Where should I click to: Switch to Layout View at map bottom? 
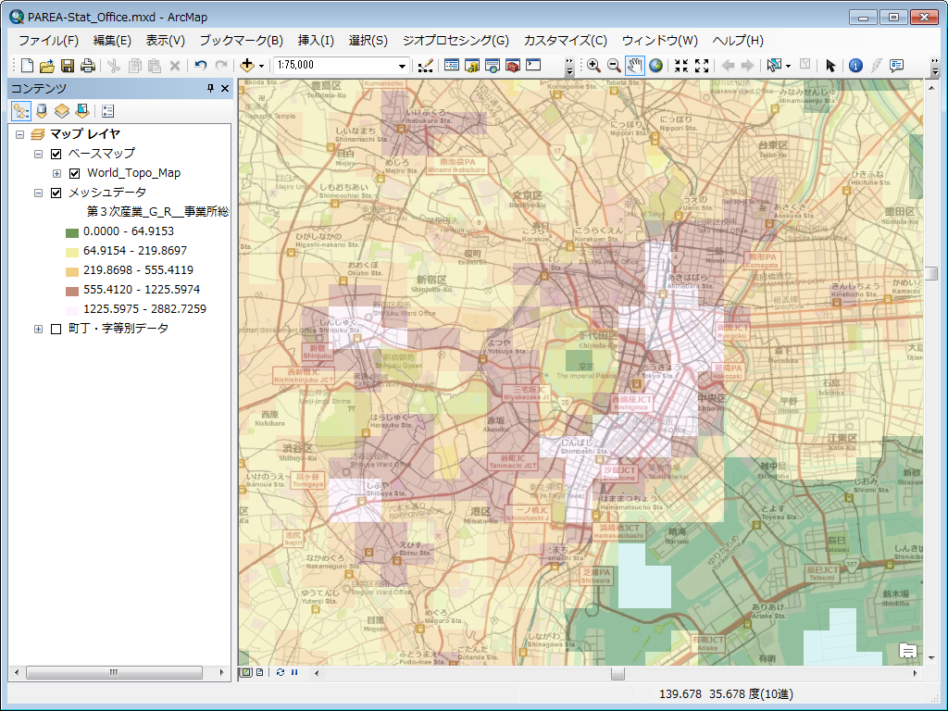[x=259, y=672]
